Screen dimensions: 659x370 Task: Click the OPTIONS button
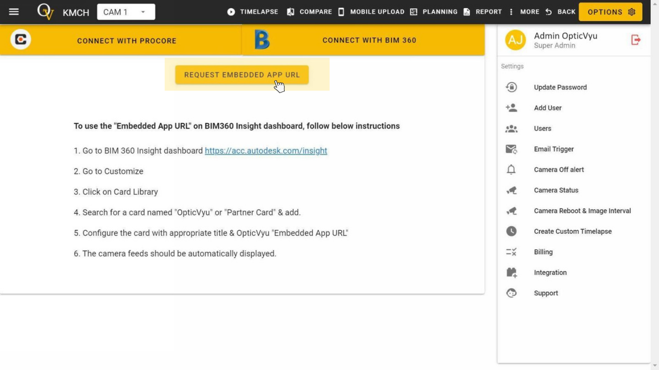coord(611,12)
